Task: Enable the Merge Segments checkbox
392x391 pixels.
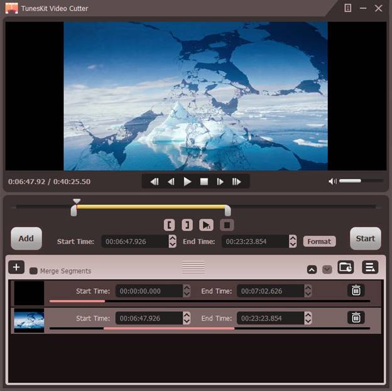Action: (x=33, y=271)
